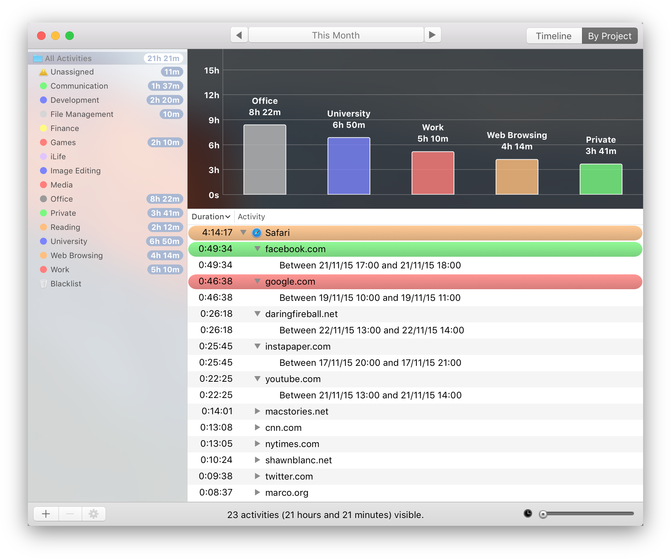The height and width of the screenshot is (559, 671).
Task: Click the '23 activities (21 hours and 21 minutes) visible' status text
Action: pyautogui.click(x=325, y=515)
